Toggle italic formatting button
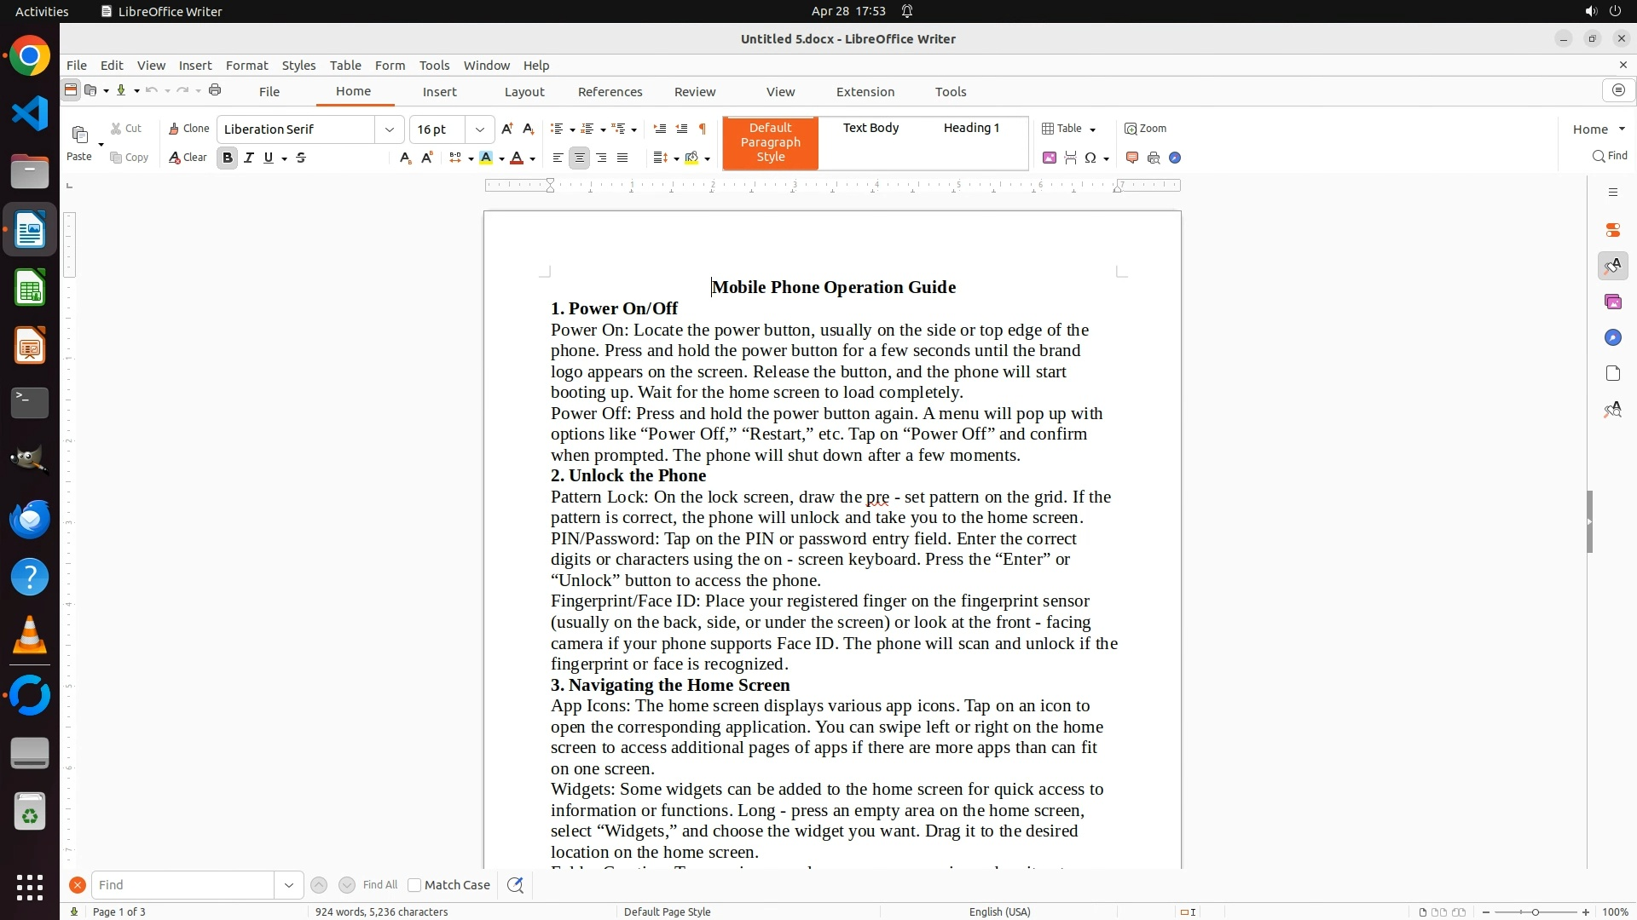This screenshot has height=920, width=1637. pyautogui.click(x=248, y=158)
